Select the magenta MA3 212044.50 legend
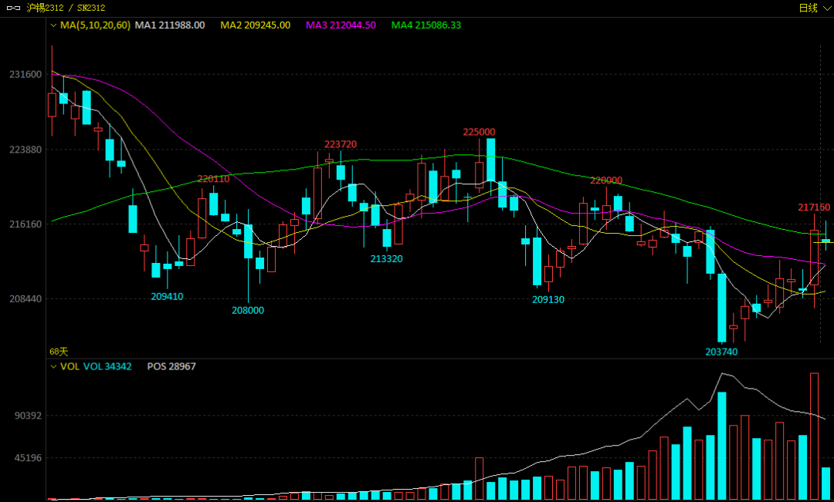 (x=341, y=25)
